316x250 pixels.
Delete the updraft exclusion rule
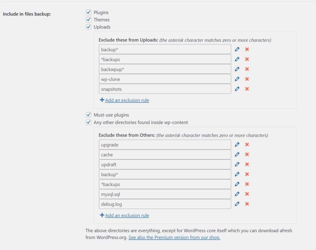tap(247, 164)
